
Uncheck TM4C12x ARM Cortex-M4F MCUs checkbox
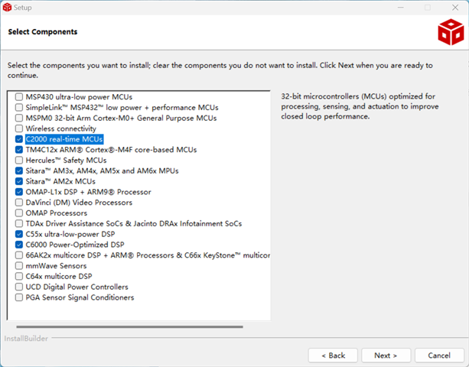pyautogui.click(x=19, y=151)
